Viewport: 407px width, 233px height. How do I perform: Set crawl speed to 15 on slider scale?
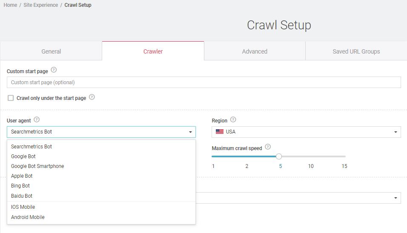[344, 166]
